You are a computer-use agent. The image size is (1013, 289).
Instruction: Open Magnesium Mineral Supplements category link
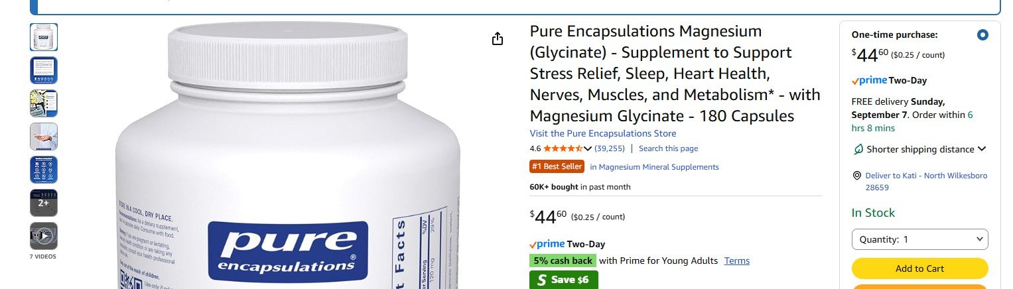click(x=654, y=167)
